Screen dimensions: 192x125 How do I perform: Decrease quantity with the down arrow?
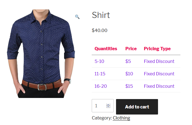click(x=108, y=107)
